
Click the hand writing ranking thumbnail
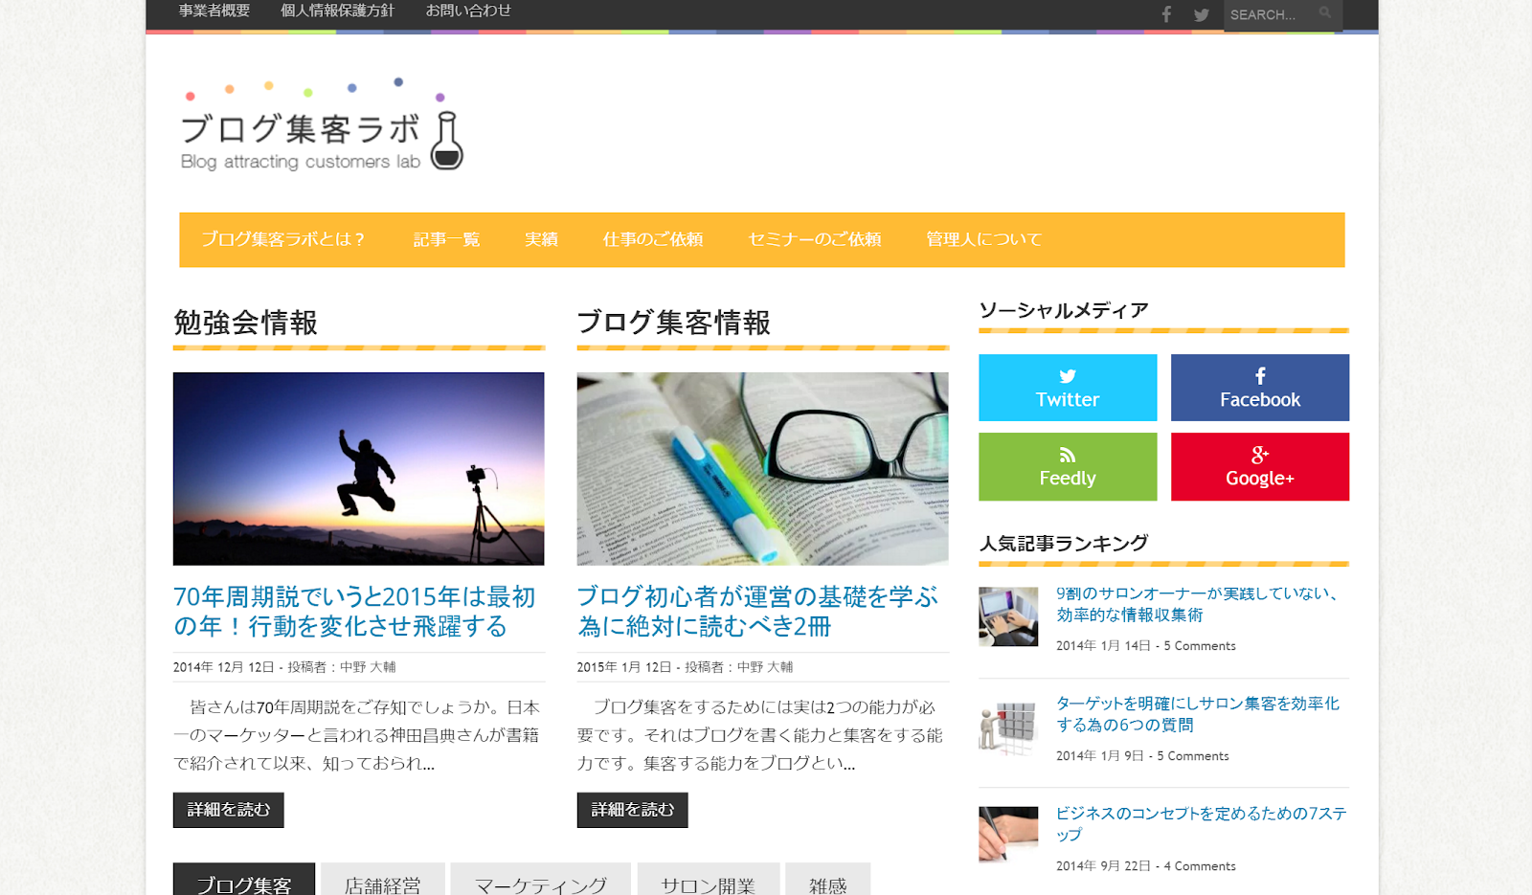(1008, 835)
